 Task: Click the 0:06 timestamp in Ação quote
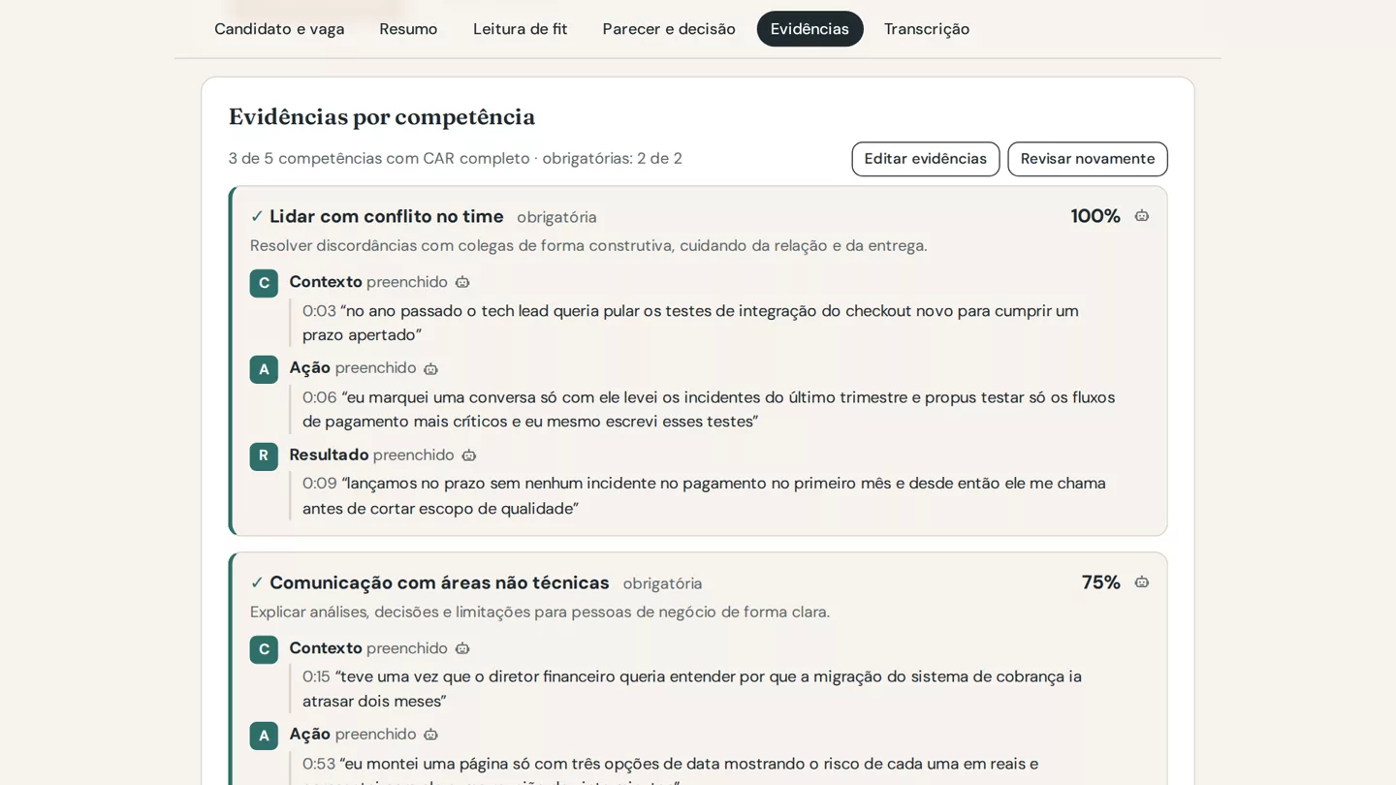[320, 397]
